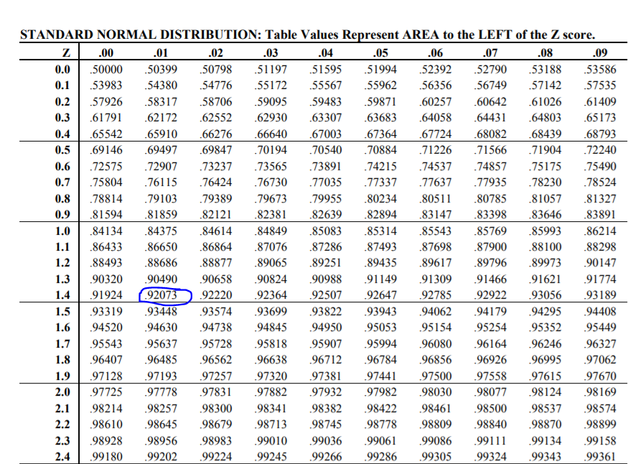This screenshot has width=638, height=464.
Task: Click the cell with value .69146
Action: [x=106, y=150]
